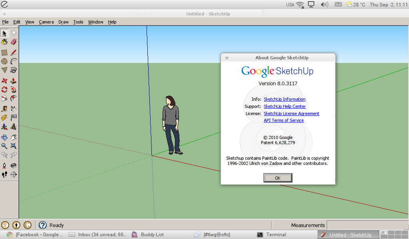Select the Text label tool
This screenshot has height=239, width=409.
coord(14,118)
